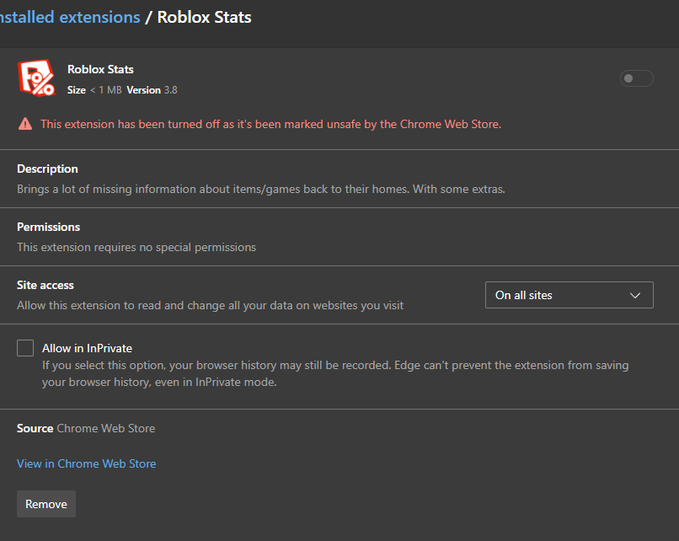The image size is (679, 541).
Task: Click the red warning triangle icon
Action: pyautogui.click(x=25, y=124)
